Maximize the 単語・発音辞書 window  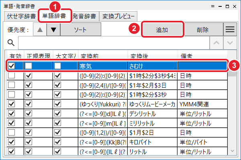pyautogui.click(x=227, y=6)
